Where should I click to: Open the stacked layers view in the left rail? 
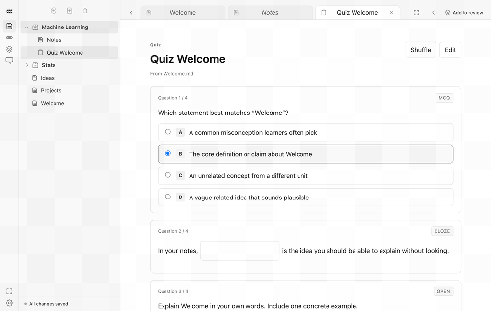tap(9, 49)
